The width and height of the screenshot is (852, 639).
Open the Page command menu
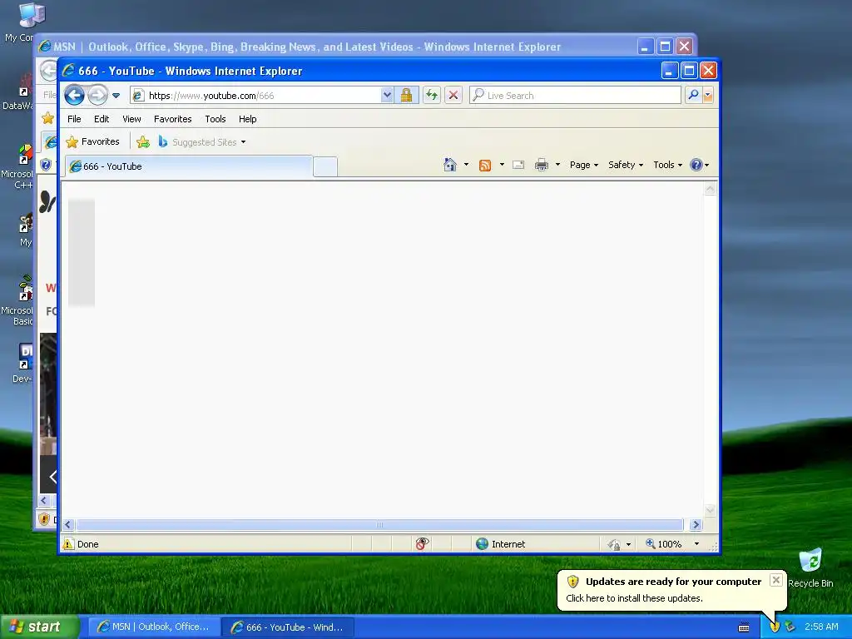583,165
